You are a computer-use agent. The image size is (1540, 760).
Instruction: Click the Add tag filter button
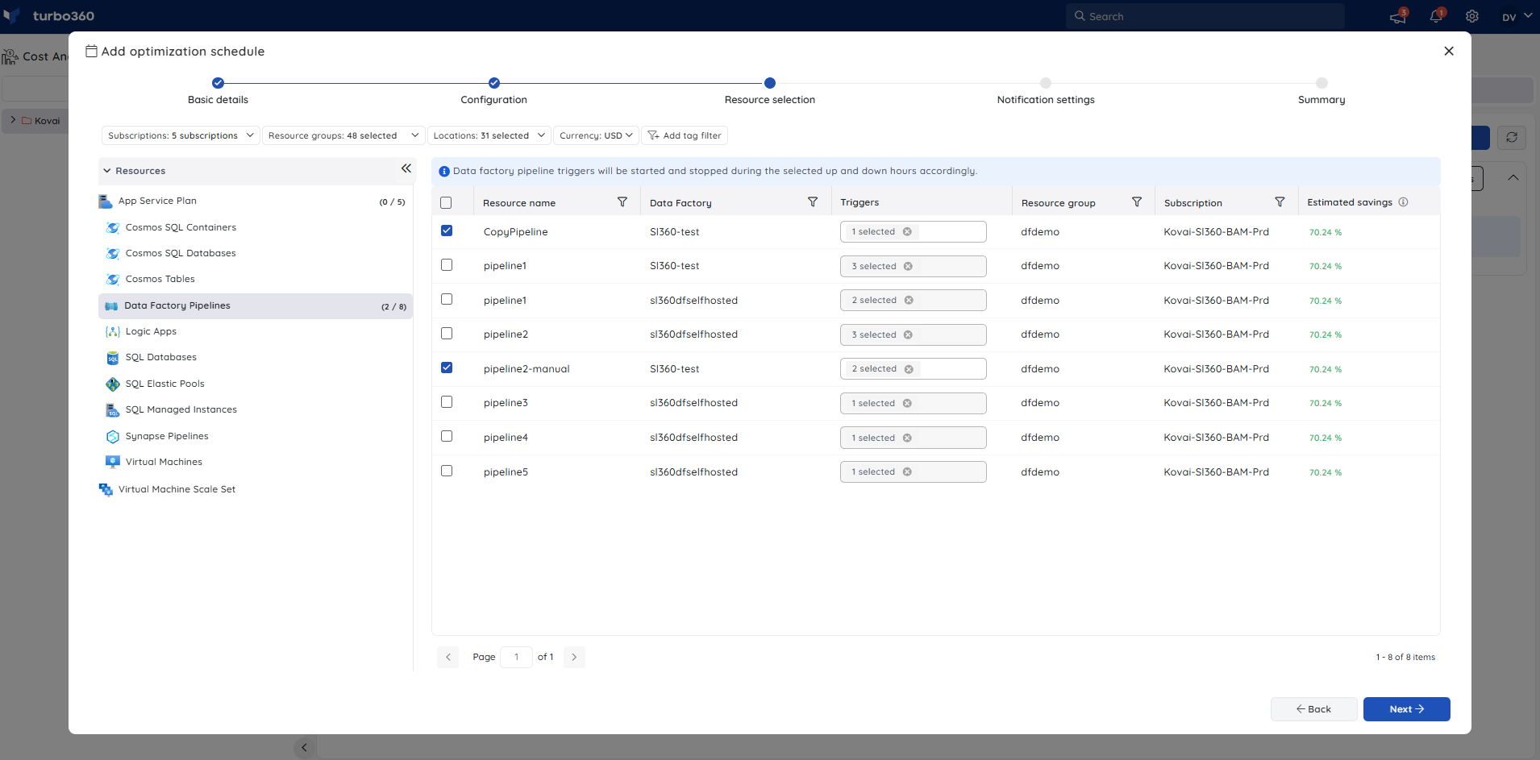pyautogui.click(x=685, y=135)
